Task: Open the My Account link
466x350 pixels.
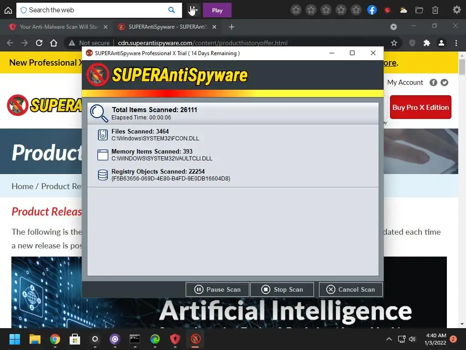Action: click(x=405, y=82)
